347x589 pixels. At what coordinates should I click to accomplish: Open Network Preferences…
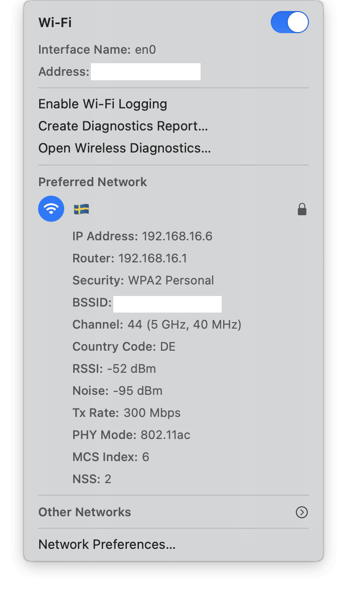[x=107, y=544]
